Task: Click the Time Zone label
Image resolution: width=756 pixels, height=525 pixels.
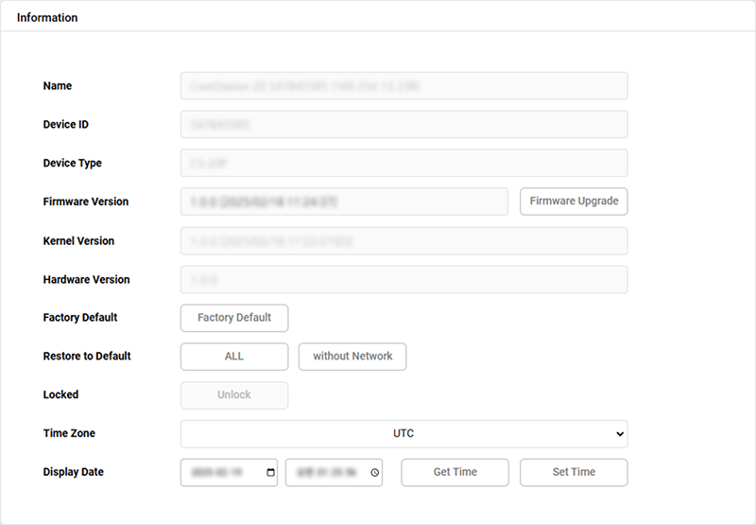Action: click(x=69, y=434)
